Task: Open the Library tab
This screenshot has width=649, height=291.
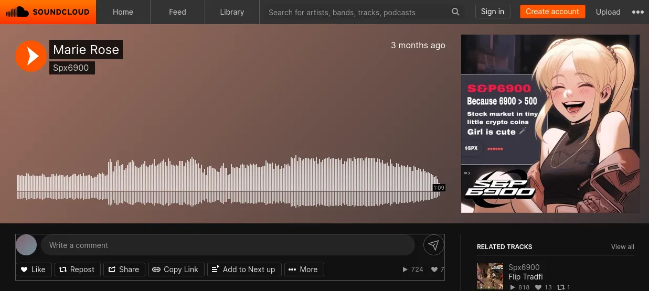Action: pos(232,12)
